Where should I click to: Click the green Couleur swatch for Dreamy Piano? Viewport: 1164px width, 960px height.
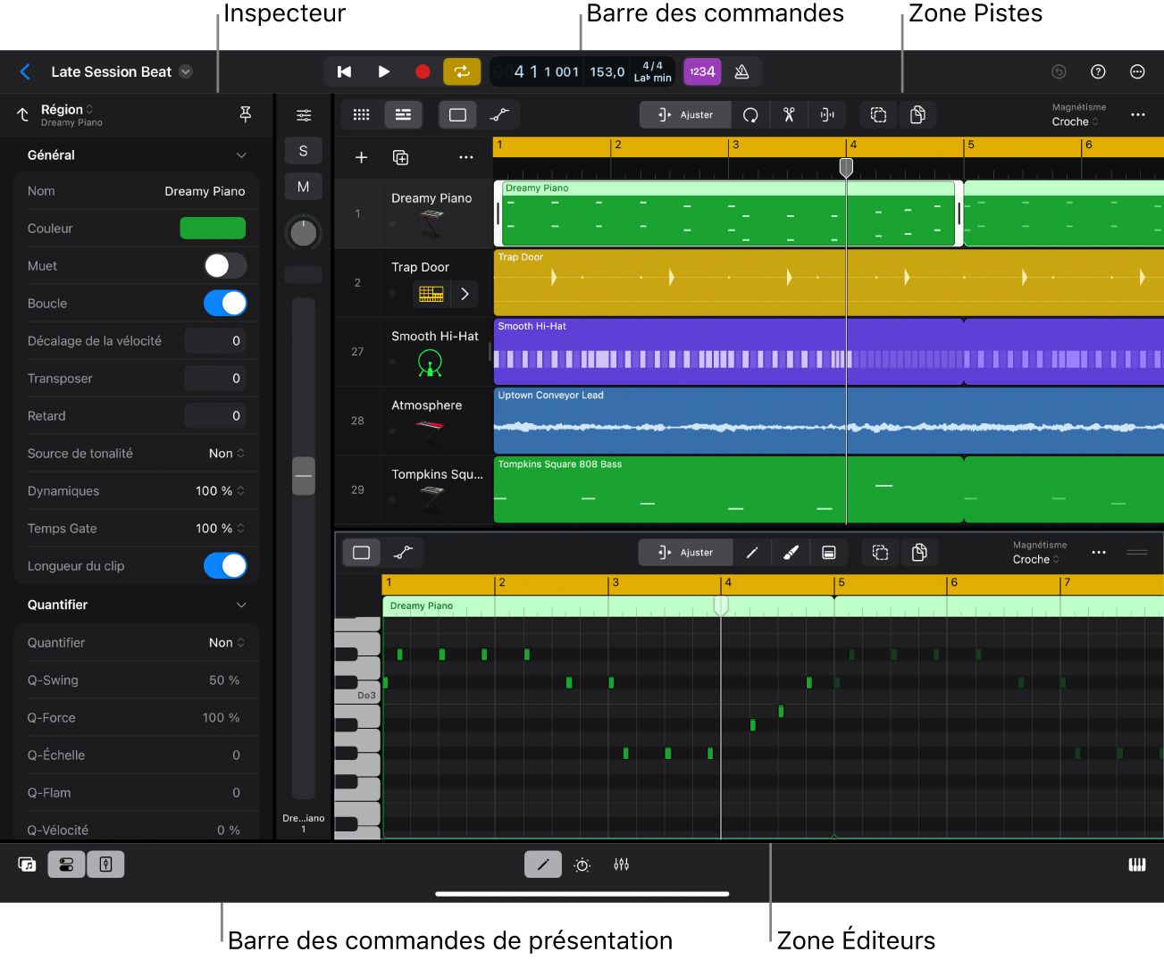click(213, 228)
